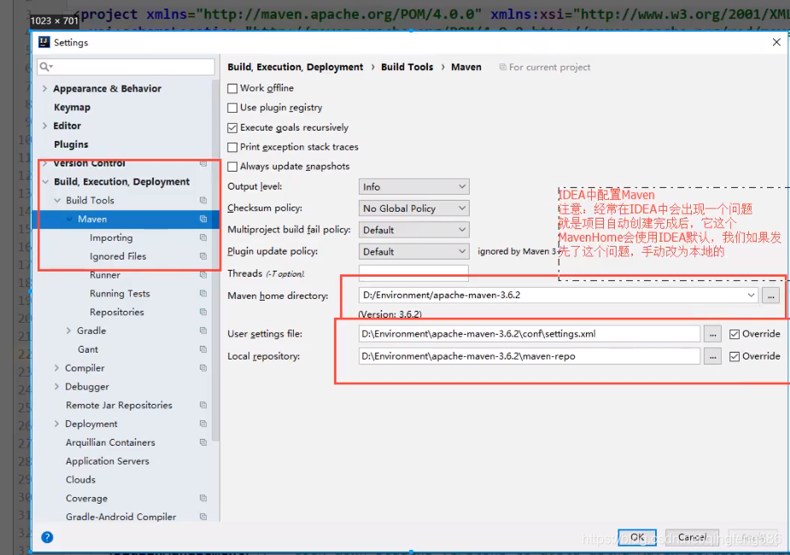The image size is (790, 555).
Task: Uncheck Execute goals recursively
Action: click(x=232, y=128)
